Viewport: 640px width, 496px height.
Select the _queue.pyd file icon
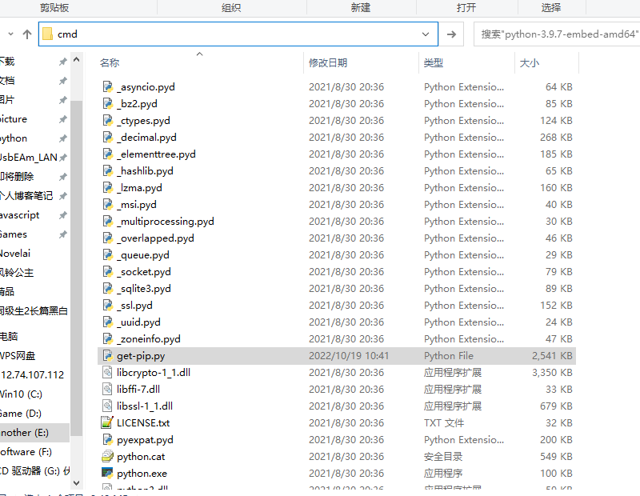(107, 254)
